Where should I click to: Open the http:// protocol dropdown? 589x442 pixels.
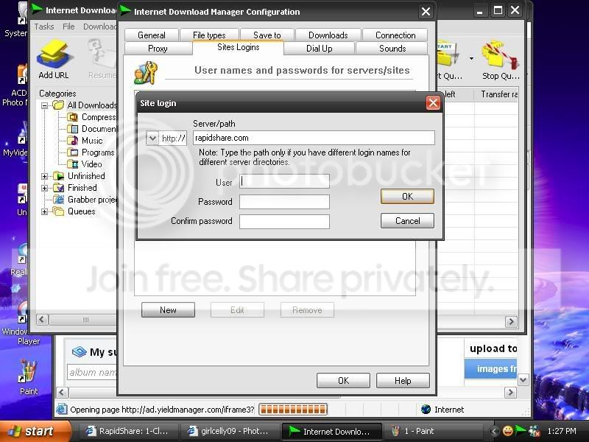[152, 138]
